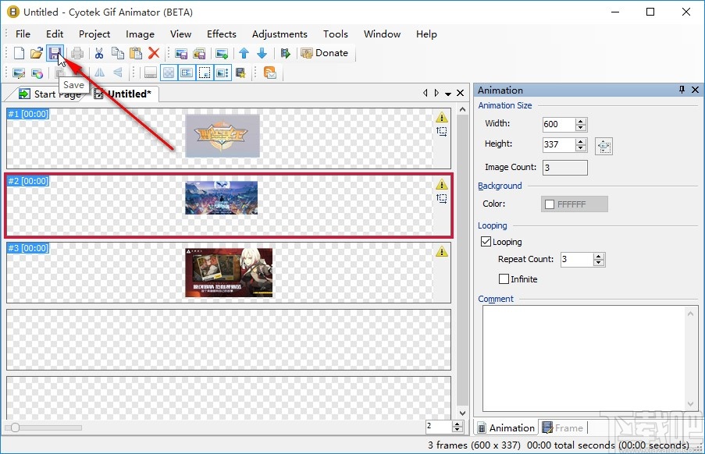The width and height of the screenshot is (705, 454).
Task: Close the Untitled document tab strip X
Action: [x=460, y=93]
